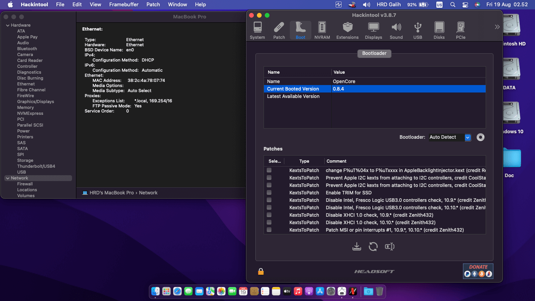Select the Disable XHCI 1.0 check 10.9.* checkbox
Viewport: 535px width, 301px height.
[x=269, y=215]
